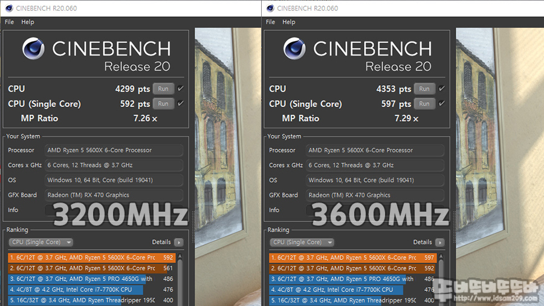Run the CPU test in the right window (4353 pts)
This screenshot has width=544, height=306.
[x=424, y=89]
